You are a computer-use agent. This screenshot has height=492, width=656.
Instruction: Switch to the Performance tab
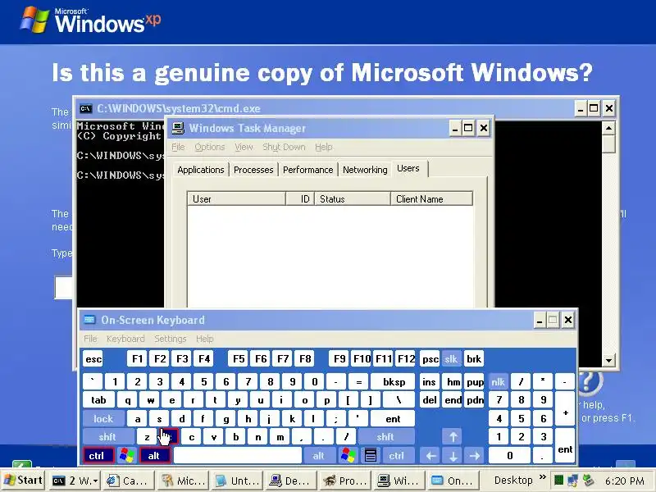tap(308, 170)
